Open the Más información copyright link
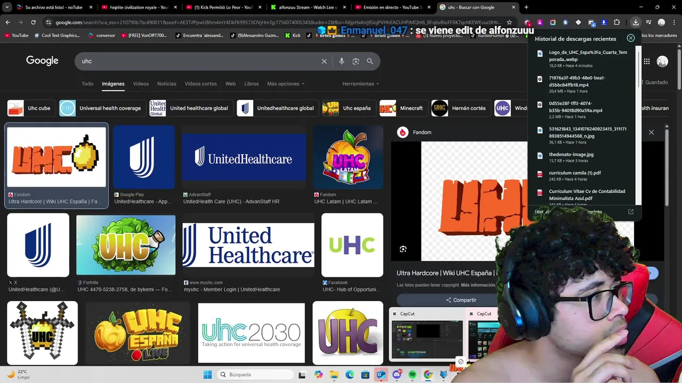This screenshot has width=682, height=383. tap(478, 285)
